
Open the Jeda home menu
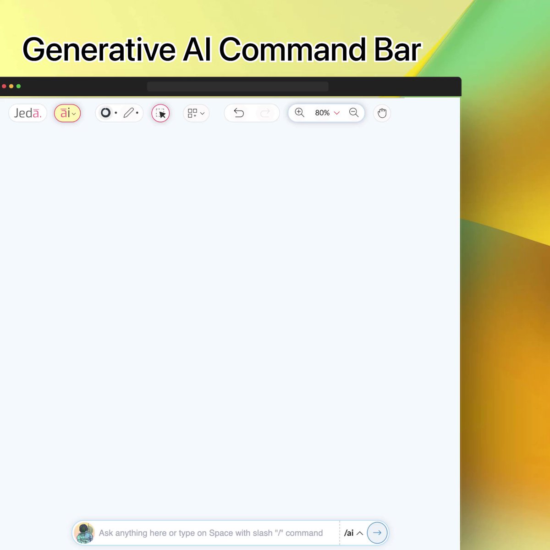pyautogui.click(x=27, y=113)
